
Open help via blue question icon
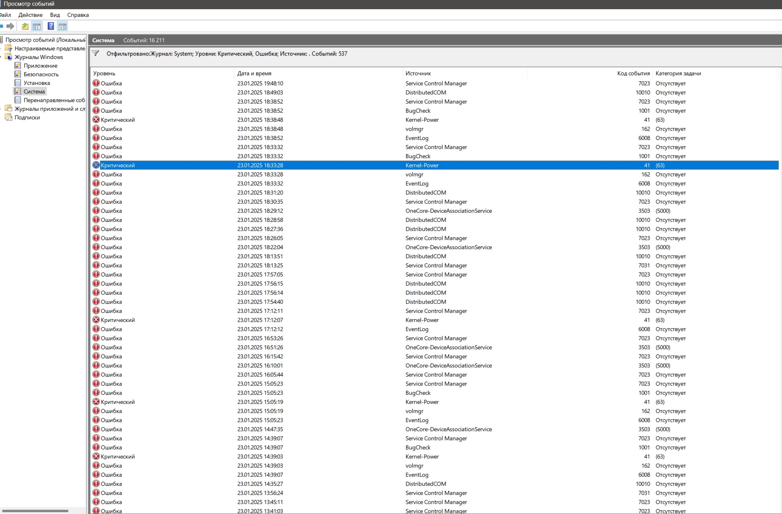(x=51, y=26)
